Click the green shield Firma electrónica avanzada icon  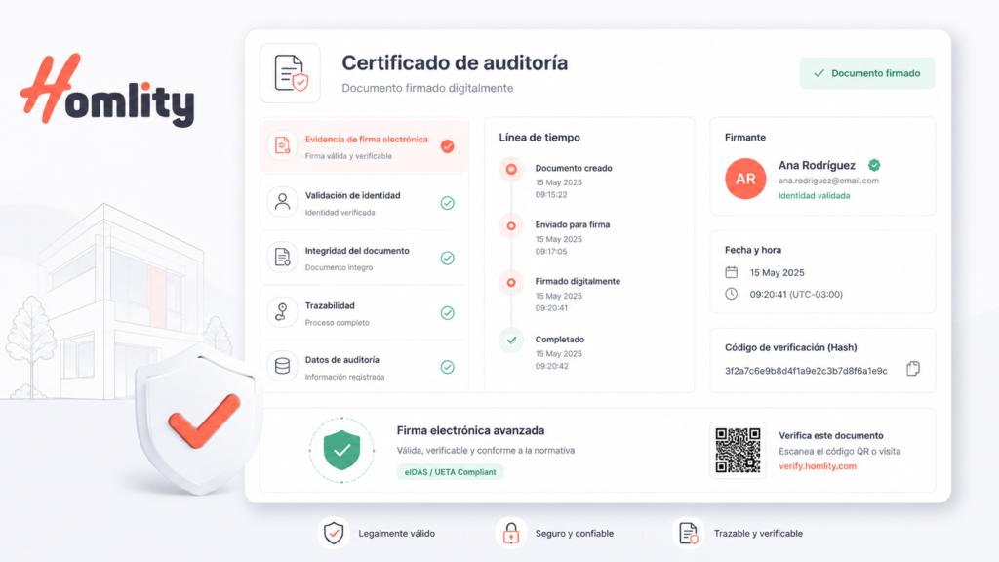[x=342, y=451]
